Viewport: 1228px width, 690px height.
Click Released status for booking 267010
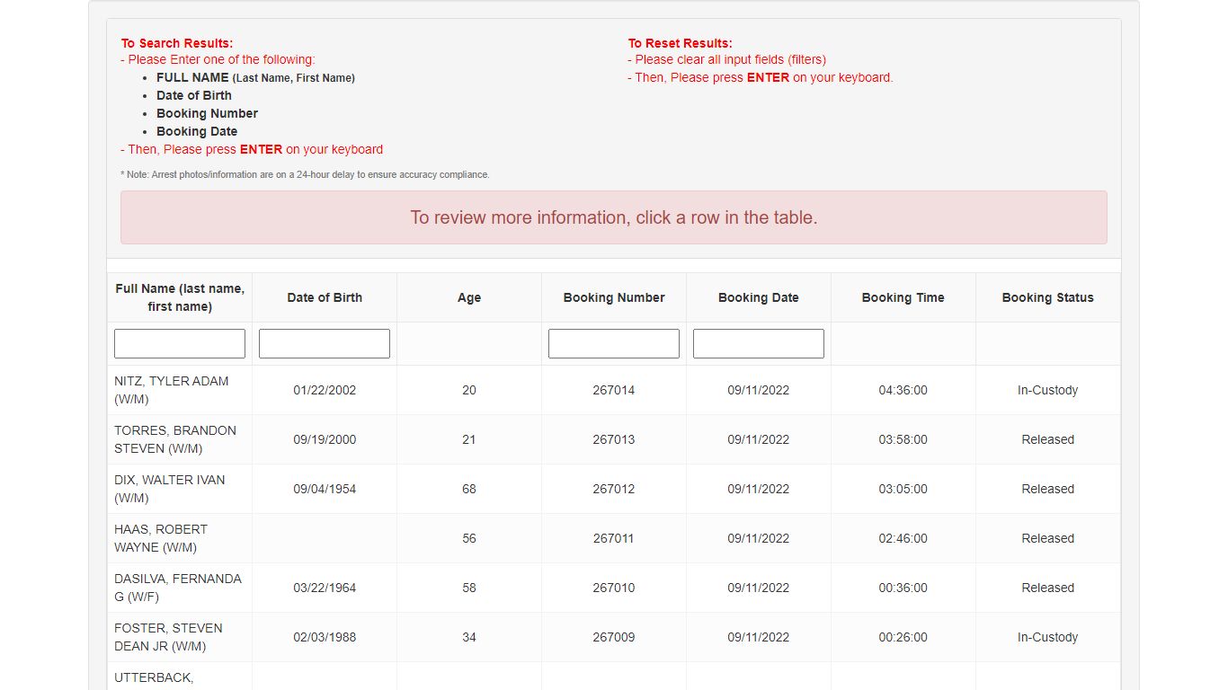click(x=1048, y=588)
